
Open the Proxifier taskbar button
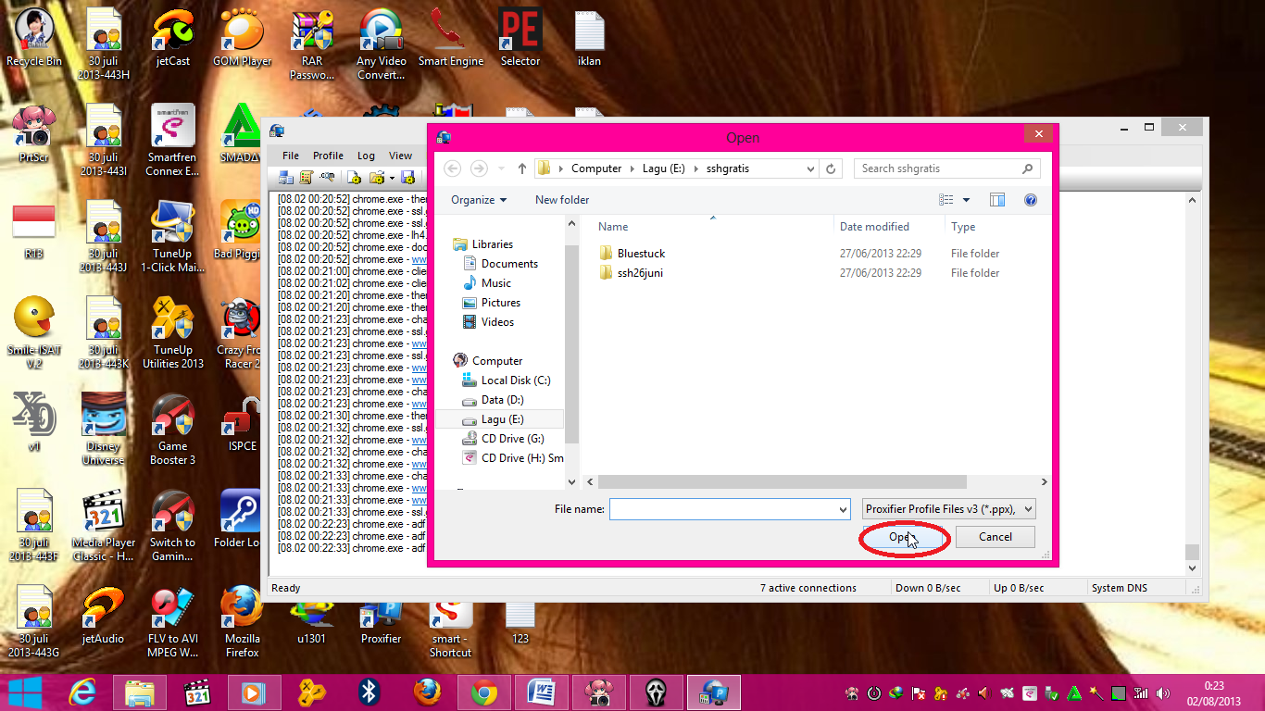(x=714, y=692)
